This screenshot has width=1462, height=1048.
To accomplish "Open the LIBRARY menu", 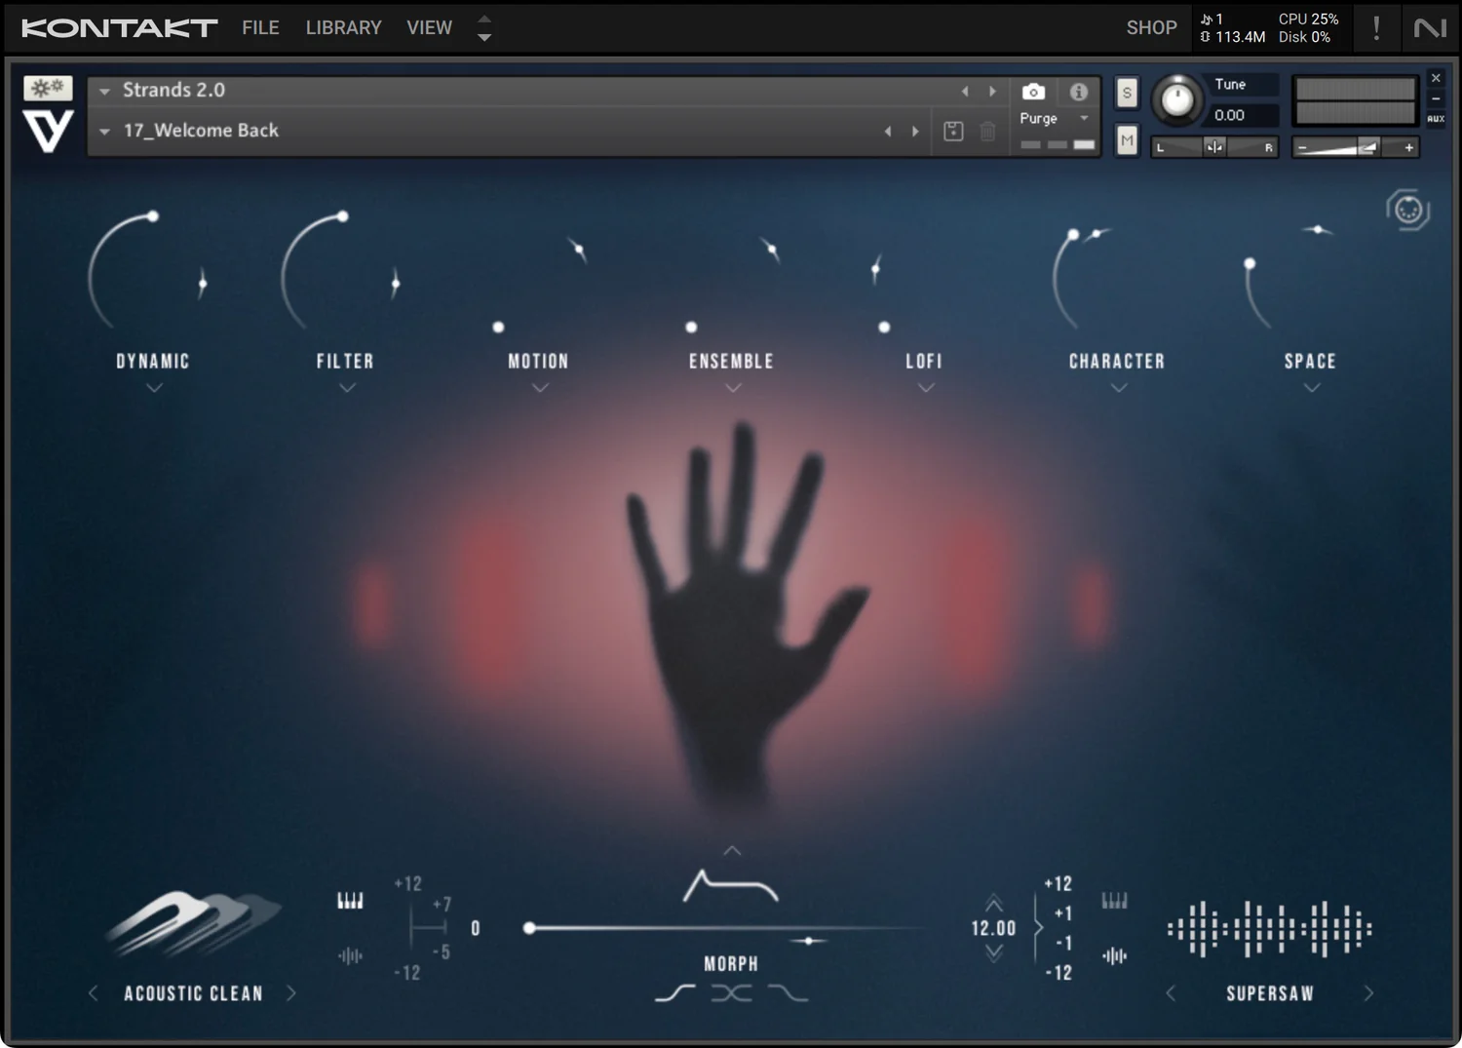I will pyautogui.click(x=343, y=27).
